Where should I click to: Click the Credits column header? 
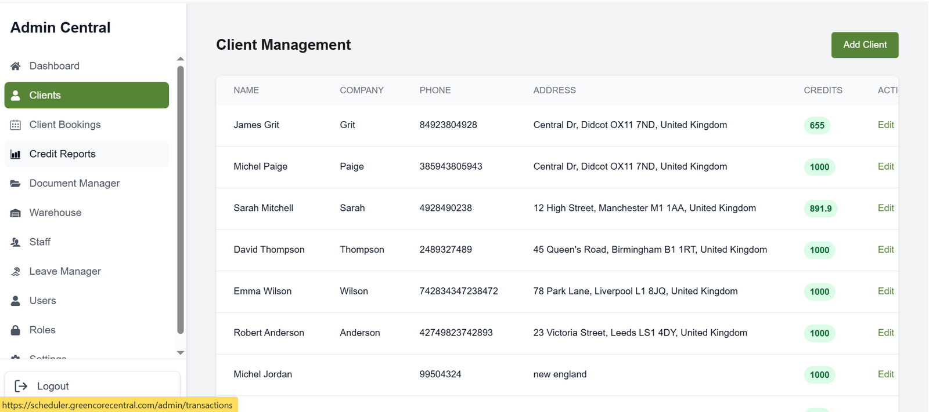823,90
